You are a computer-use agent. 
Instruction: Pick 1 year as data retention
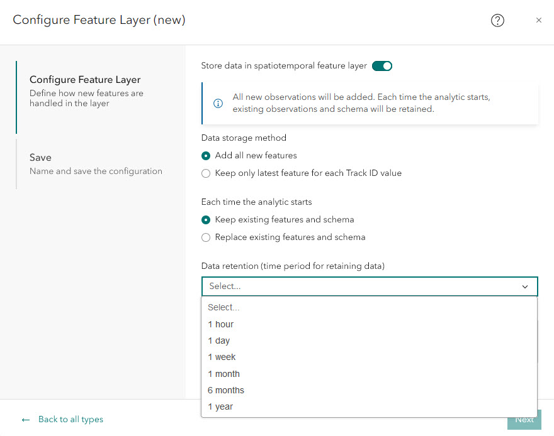tap(220, 406)
